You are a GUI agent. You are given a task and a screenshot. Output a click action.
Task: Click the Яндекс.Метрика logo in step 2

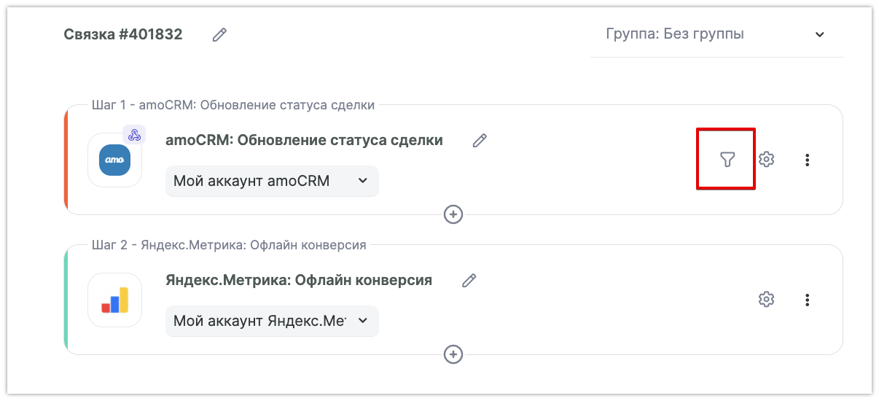click(114, 300)
